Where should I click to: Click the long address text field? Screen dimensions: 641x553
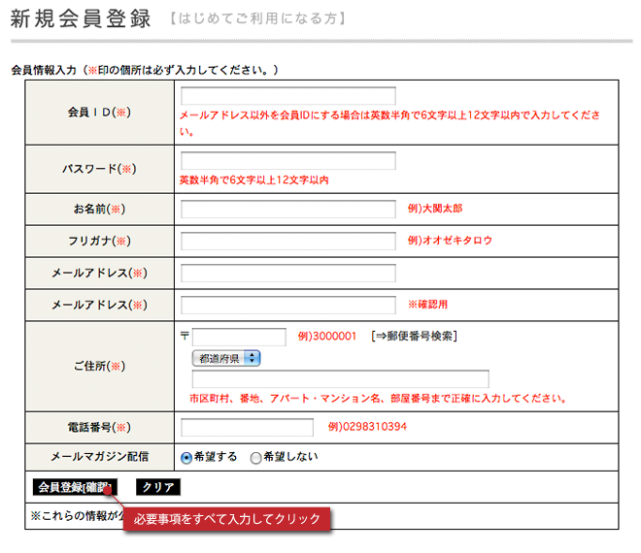[341, 379]
